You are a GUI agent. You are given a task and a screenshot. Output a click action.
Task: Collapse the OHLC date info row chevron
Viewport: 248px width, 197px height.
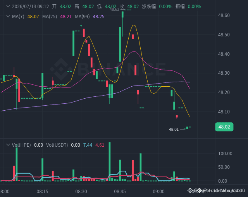8,6
